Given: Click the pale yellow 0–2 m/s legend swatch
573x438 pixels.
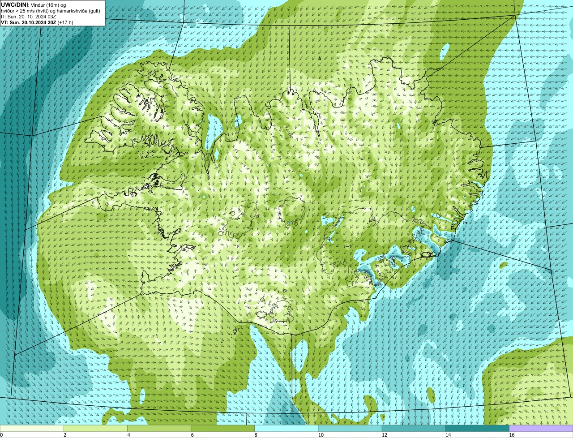Looking at the screenshot, I should 32,428.
